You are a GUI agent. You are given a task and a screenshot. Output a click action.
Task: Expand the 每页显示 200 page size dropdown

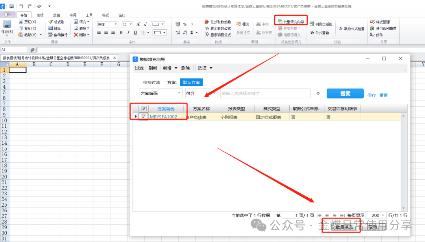tap(383, 215)
